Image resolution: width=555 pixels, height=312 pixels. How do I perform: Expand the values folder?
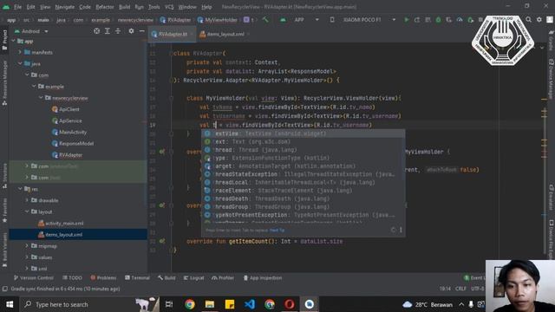(x=27, y=257)
